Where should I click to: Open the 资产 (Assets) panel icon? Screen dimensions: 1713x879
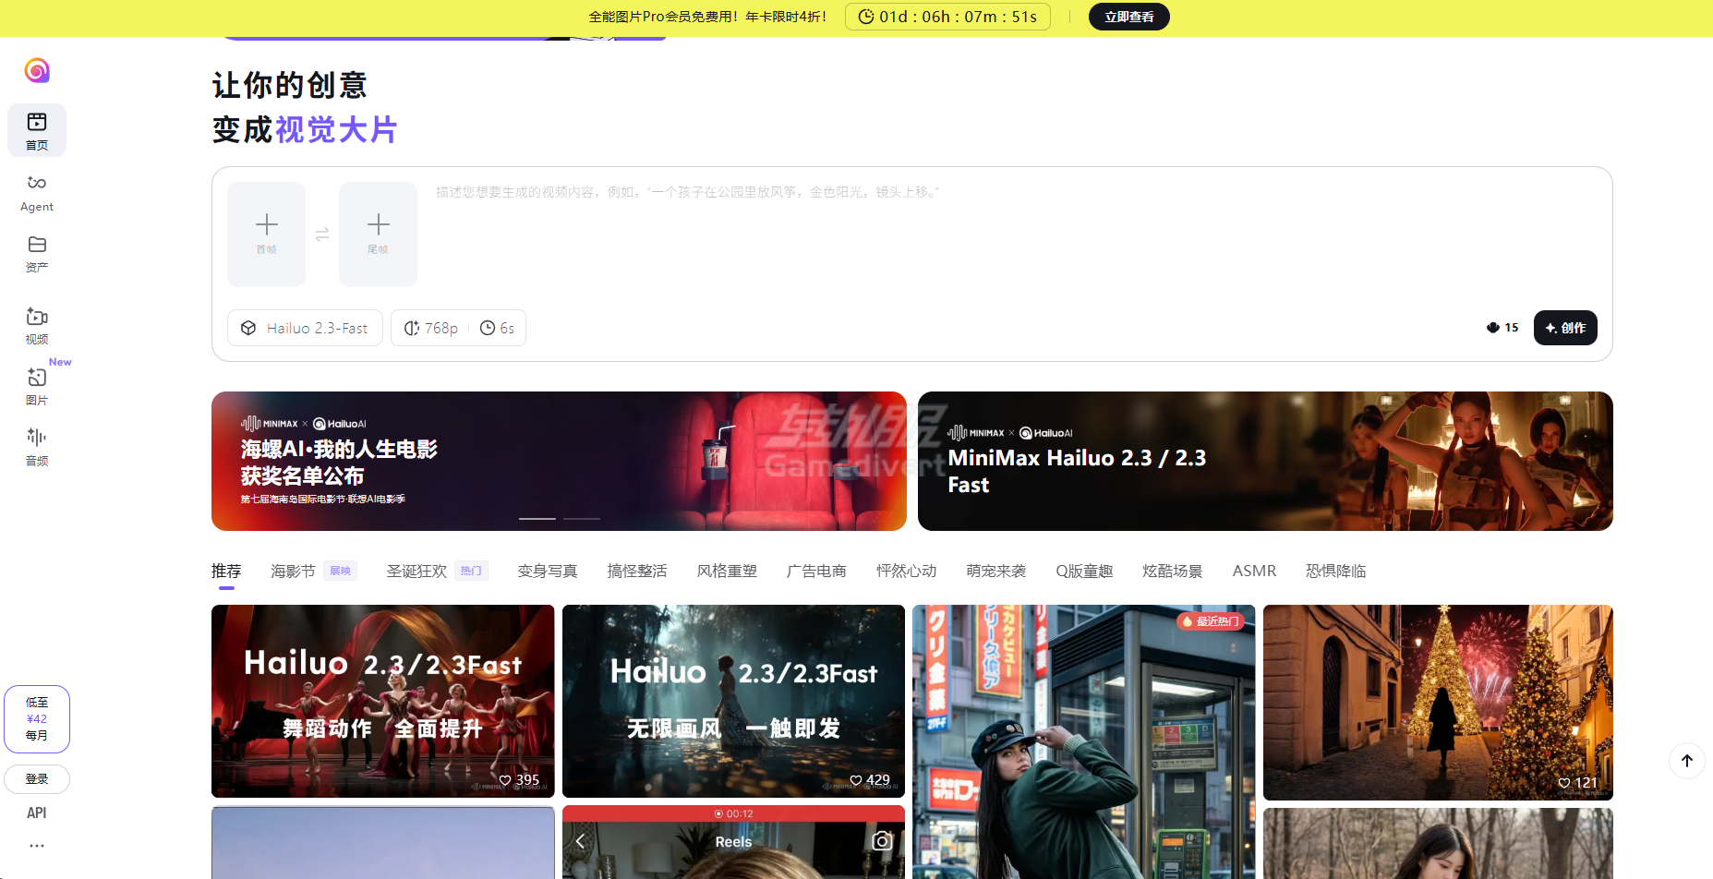(x=37, y=253)
